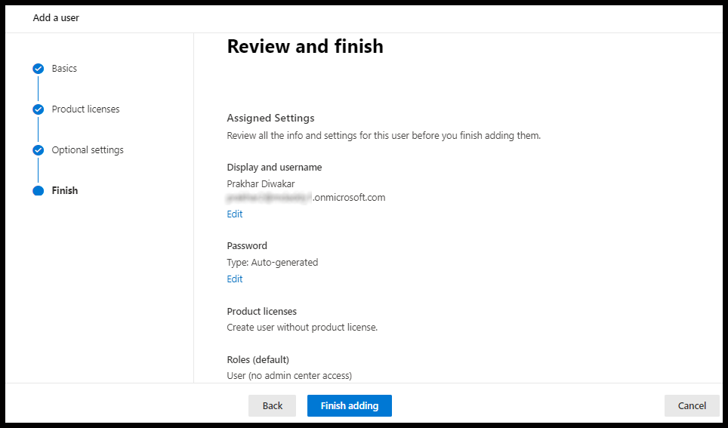Click the Type: Auto-generated password text

(273, 263)
